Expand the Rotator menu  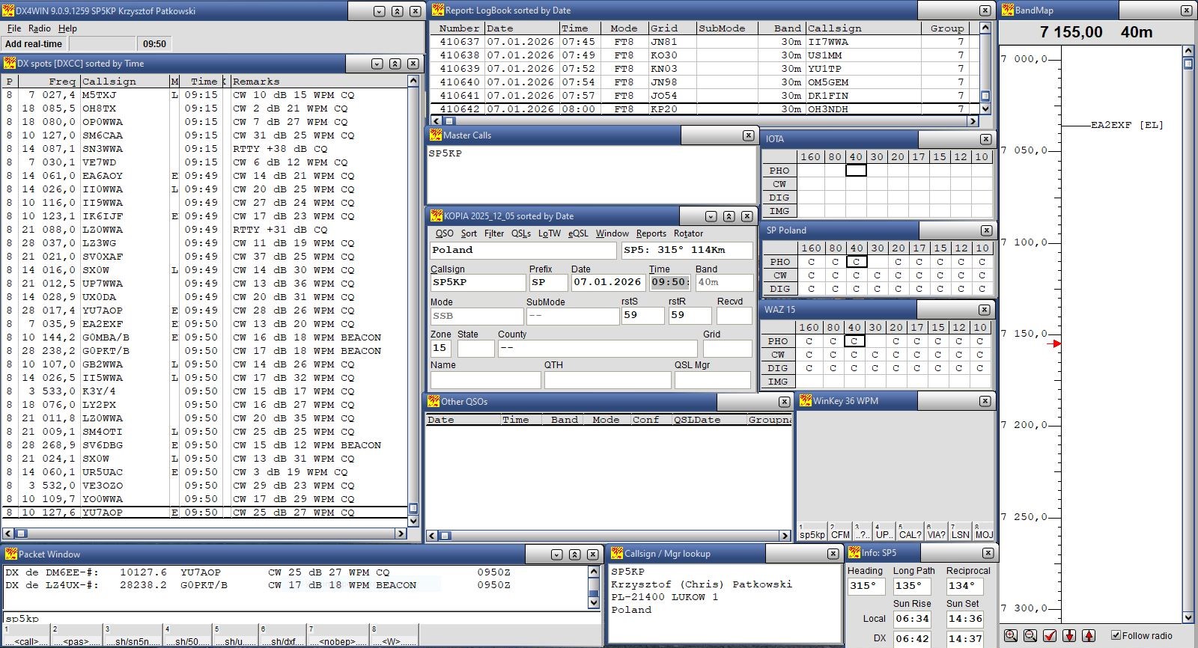pos(688,233)
